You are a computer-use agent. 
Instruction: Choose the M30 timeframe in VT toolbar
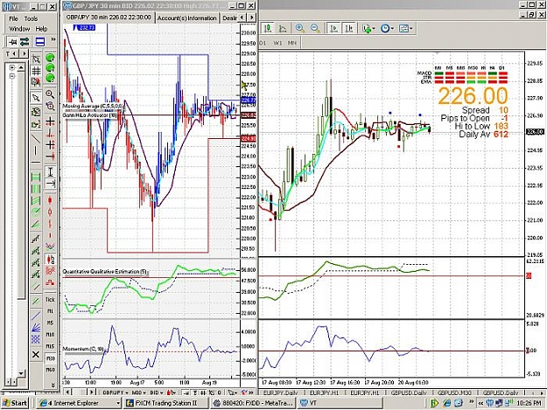click(50, 358)
